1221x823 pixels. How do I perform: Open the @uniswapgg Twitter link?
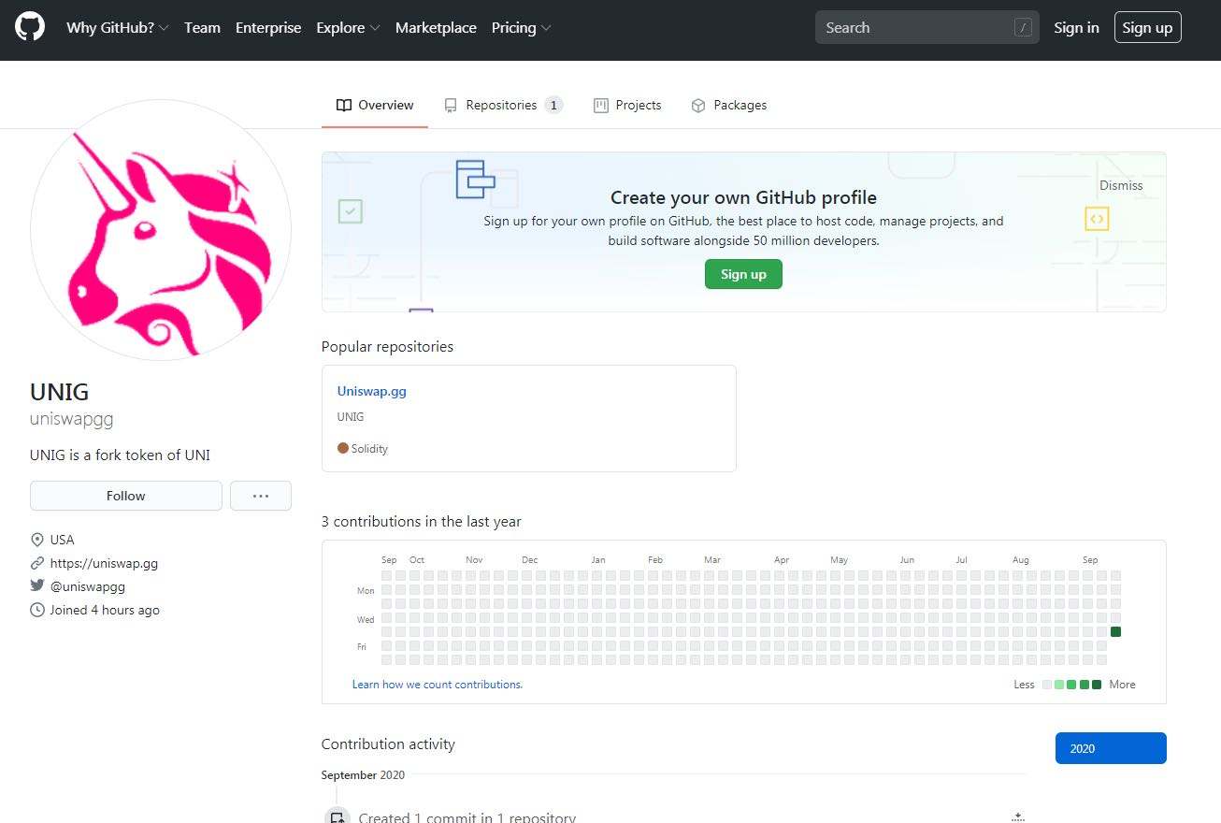tap(88, 586)
